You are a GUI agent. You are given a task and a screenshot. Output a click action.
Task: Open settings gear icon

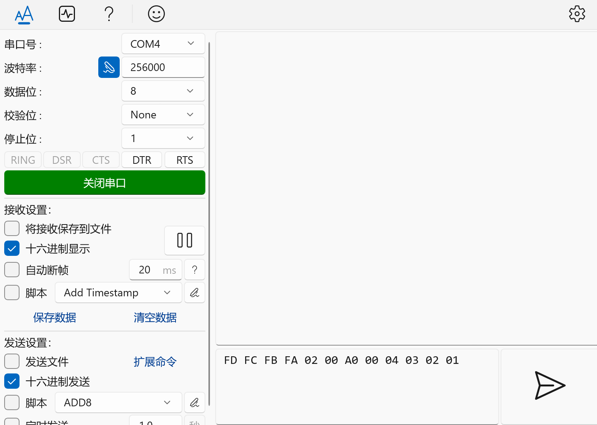tap(577, 14)
